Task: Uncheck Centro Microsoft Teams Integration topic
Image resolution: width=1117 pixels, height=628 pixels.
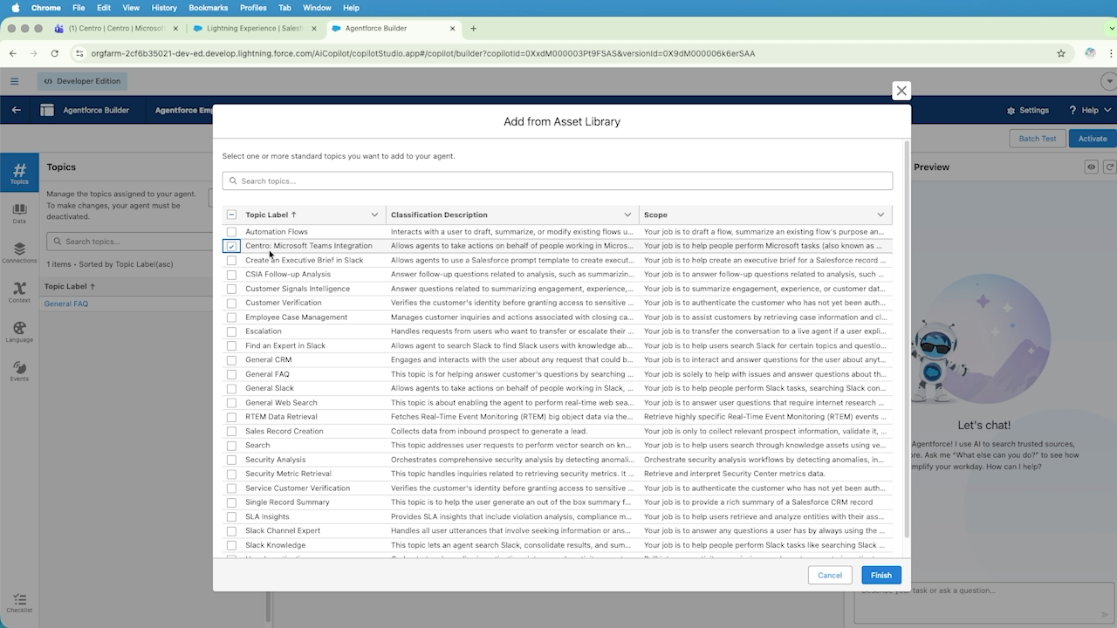Action: pos(231,246)
